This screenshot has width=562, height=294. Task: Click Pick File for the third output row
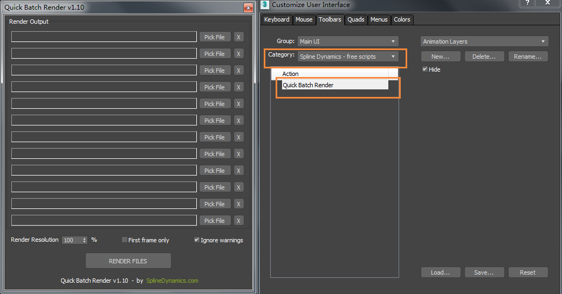click(215, 71)
